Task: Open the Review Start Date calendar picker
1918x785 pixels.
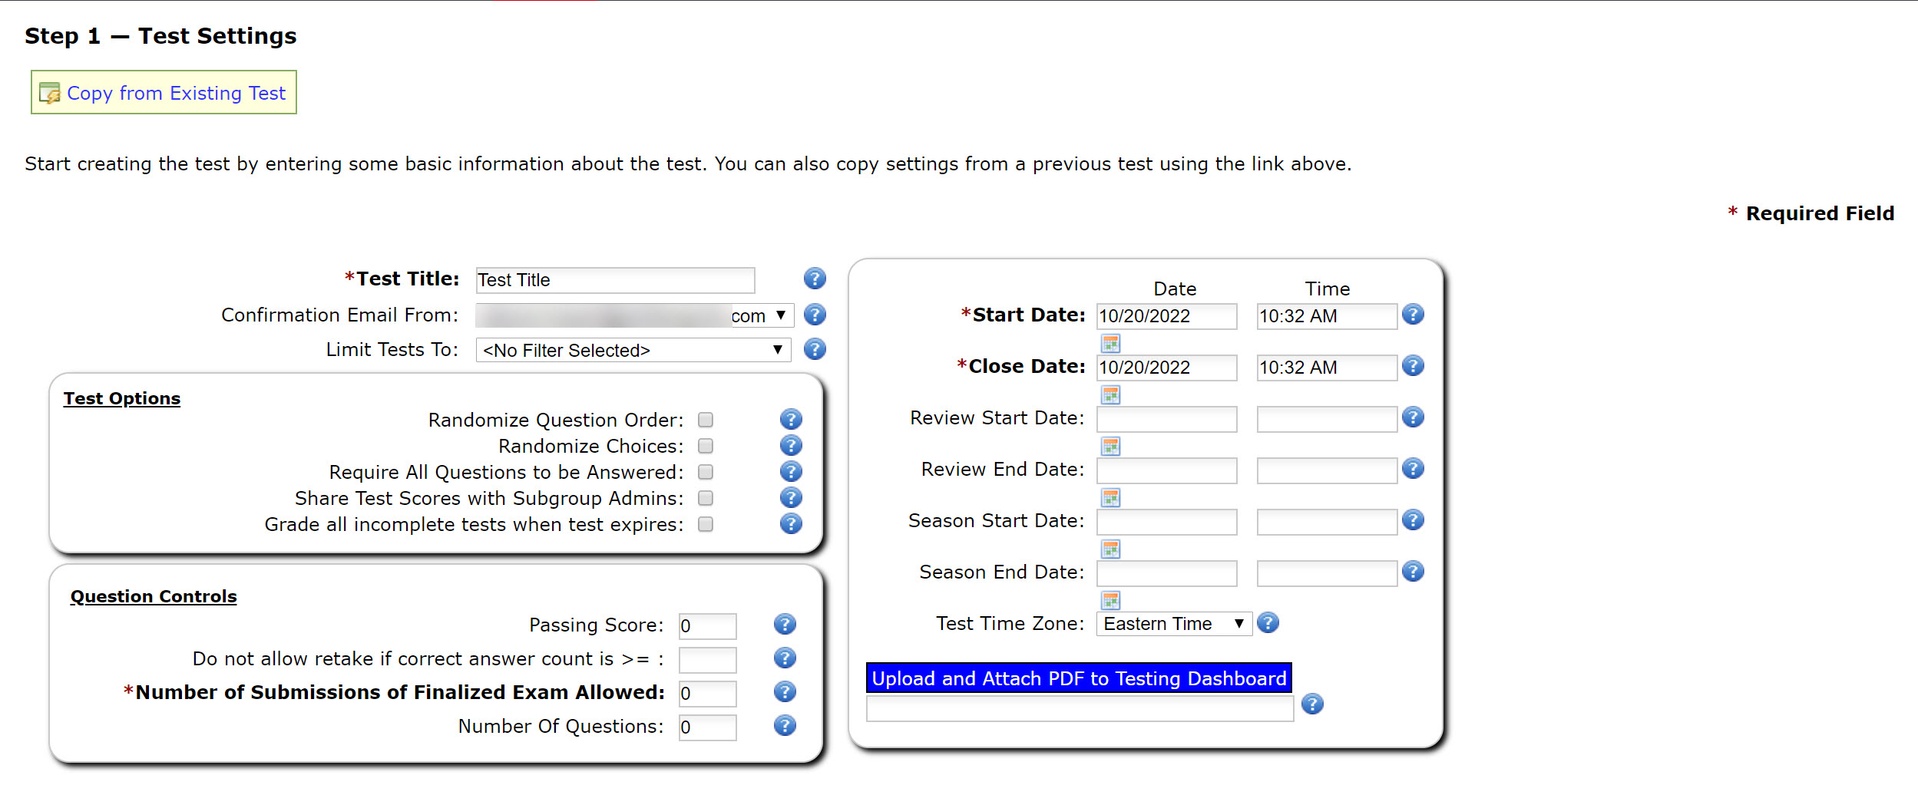Action: coord(1112,446)
